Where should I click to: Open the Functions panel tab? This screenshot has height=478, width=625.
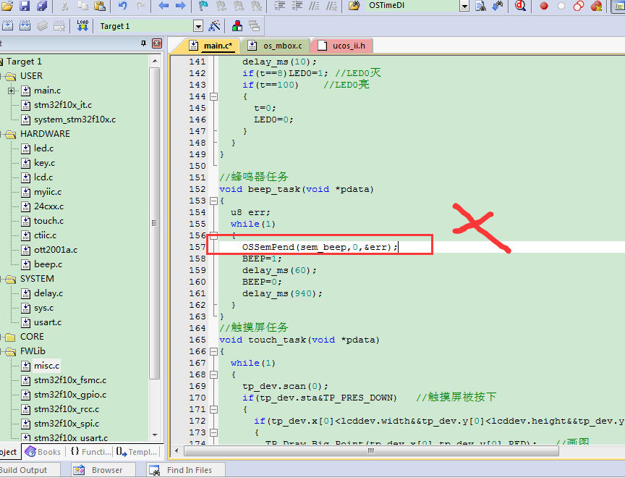point(90,452)
